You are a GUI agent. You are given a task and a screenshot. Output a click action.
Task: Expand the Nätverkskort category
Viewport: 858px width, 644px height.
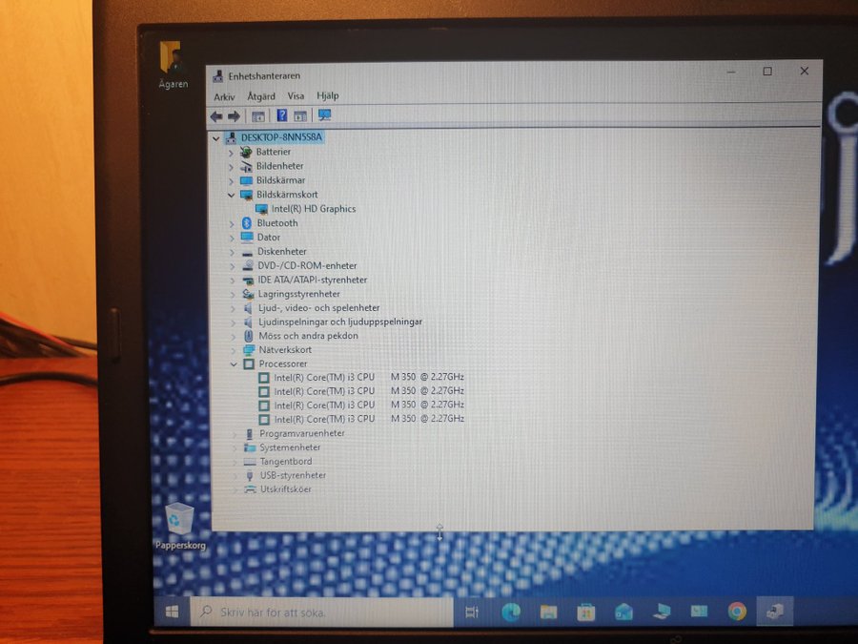click(x=233, y=350)
